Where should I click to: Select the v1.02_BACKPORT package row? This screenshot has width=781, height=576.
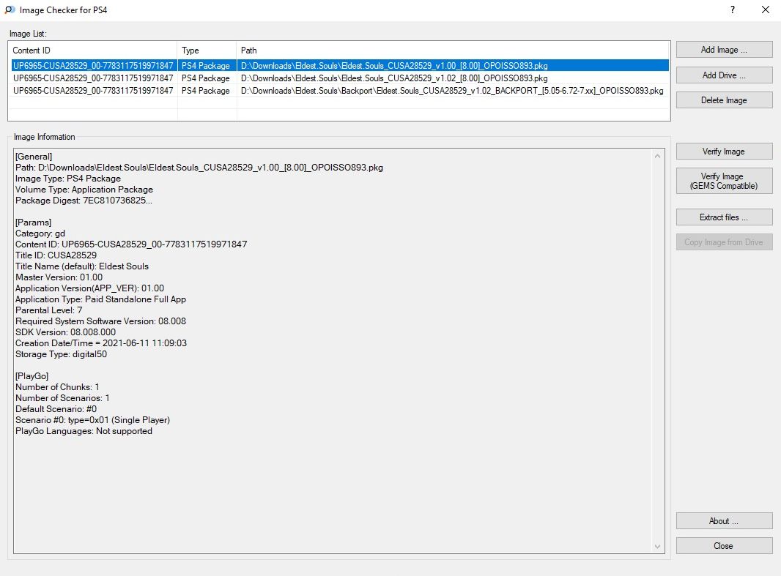[x=340, y=91]
